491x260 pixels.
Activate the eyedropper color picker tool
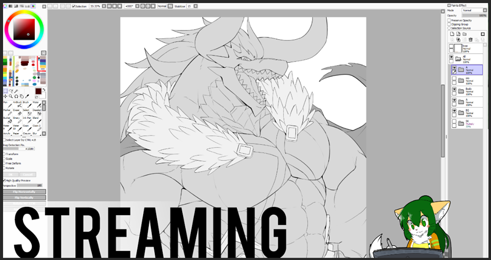coord(27,96)
